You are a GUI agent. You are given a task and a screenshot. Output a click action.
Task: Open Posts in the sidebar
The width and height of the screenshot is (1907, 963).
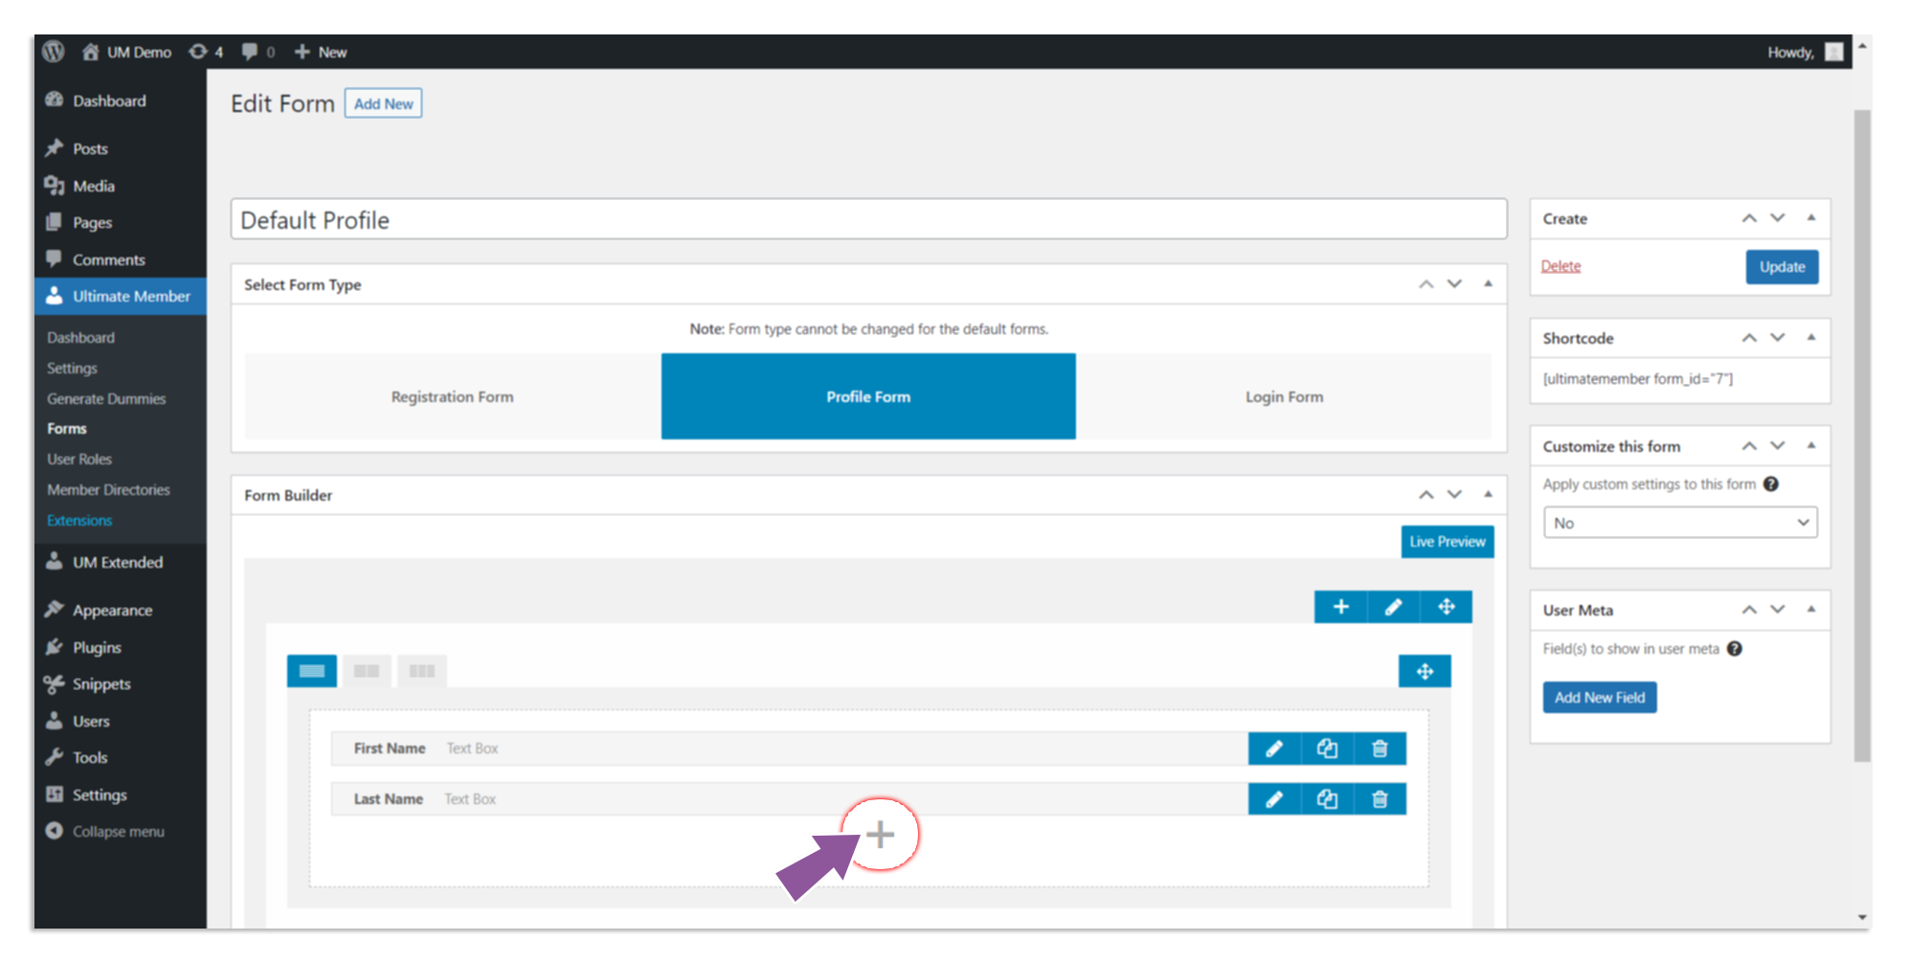click(x=90, y=148)
